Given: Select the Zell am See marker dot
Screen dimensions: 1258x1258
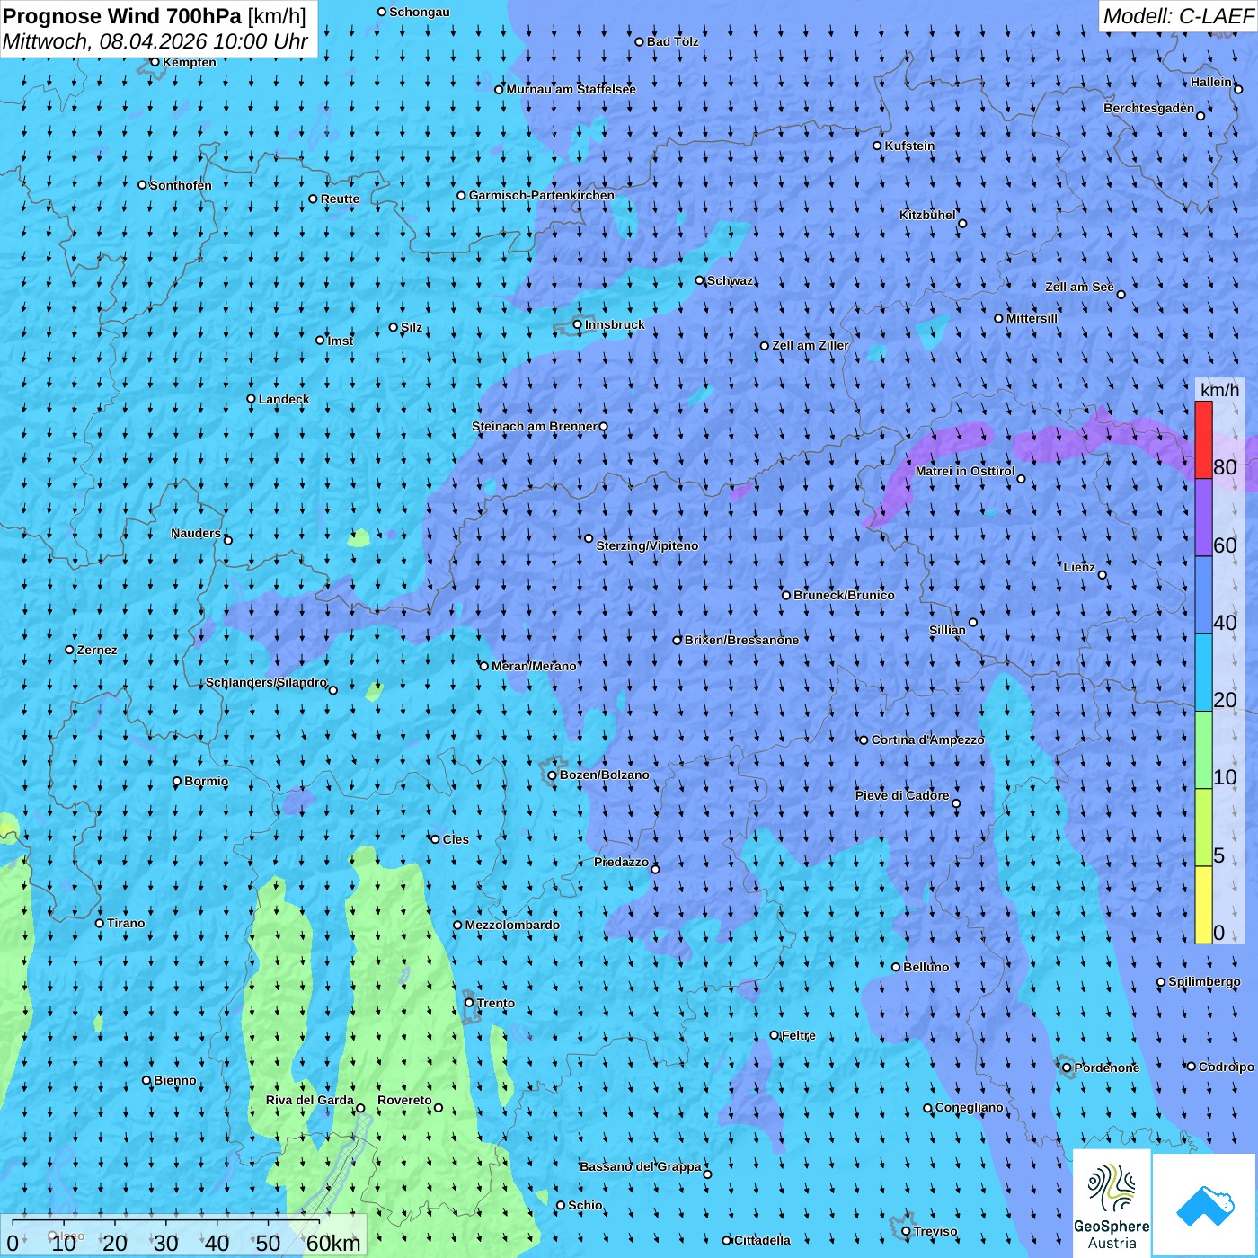Looking at the screenshot, I should (x=1121, y=294).
